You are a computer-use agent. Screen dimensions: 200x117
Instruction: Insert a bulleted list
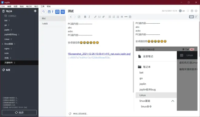pos(110,17)
